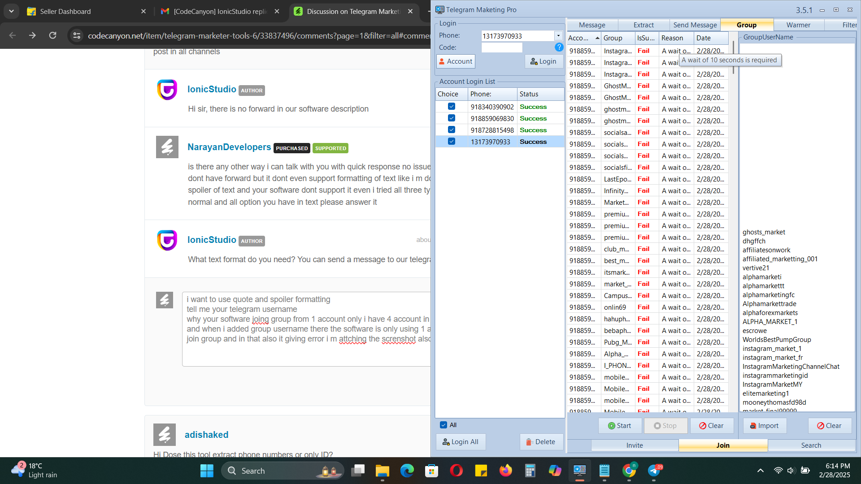Open the Invite sub-tab
This screenshot has width=861, height=484.
[x=635, y=445]
